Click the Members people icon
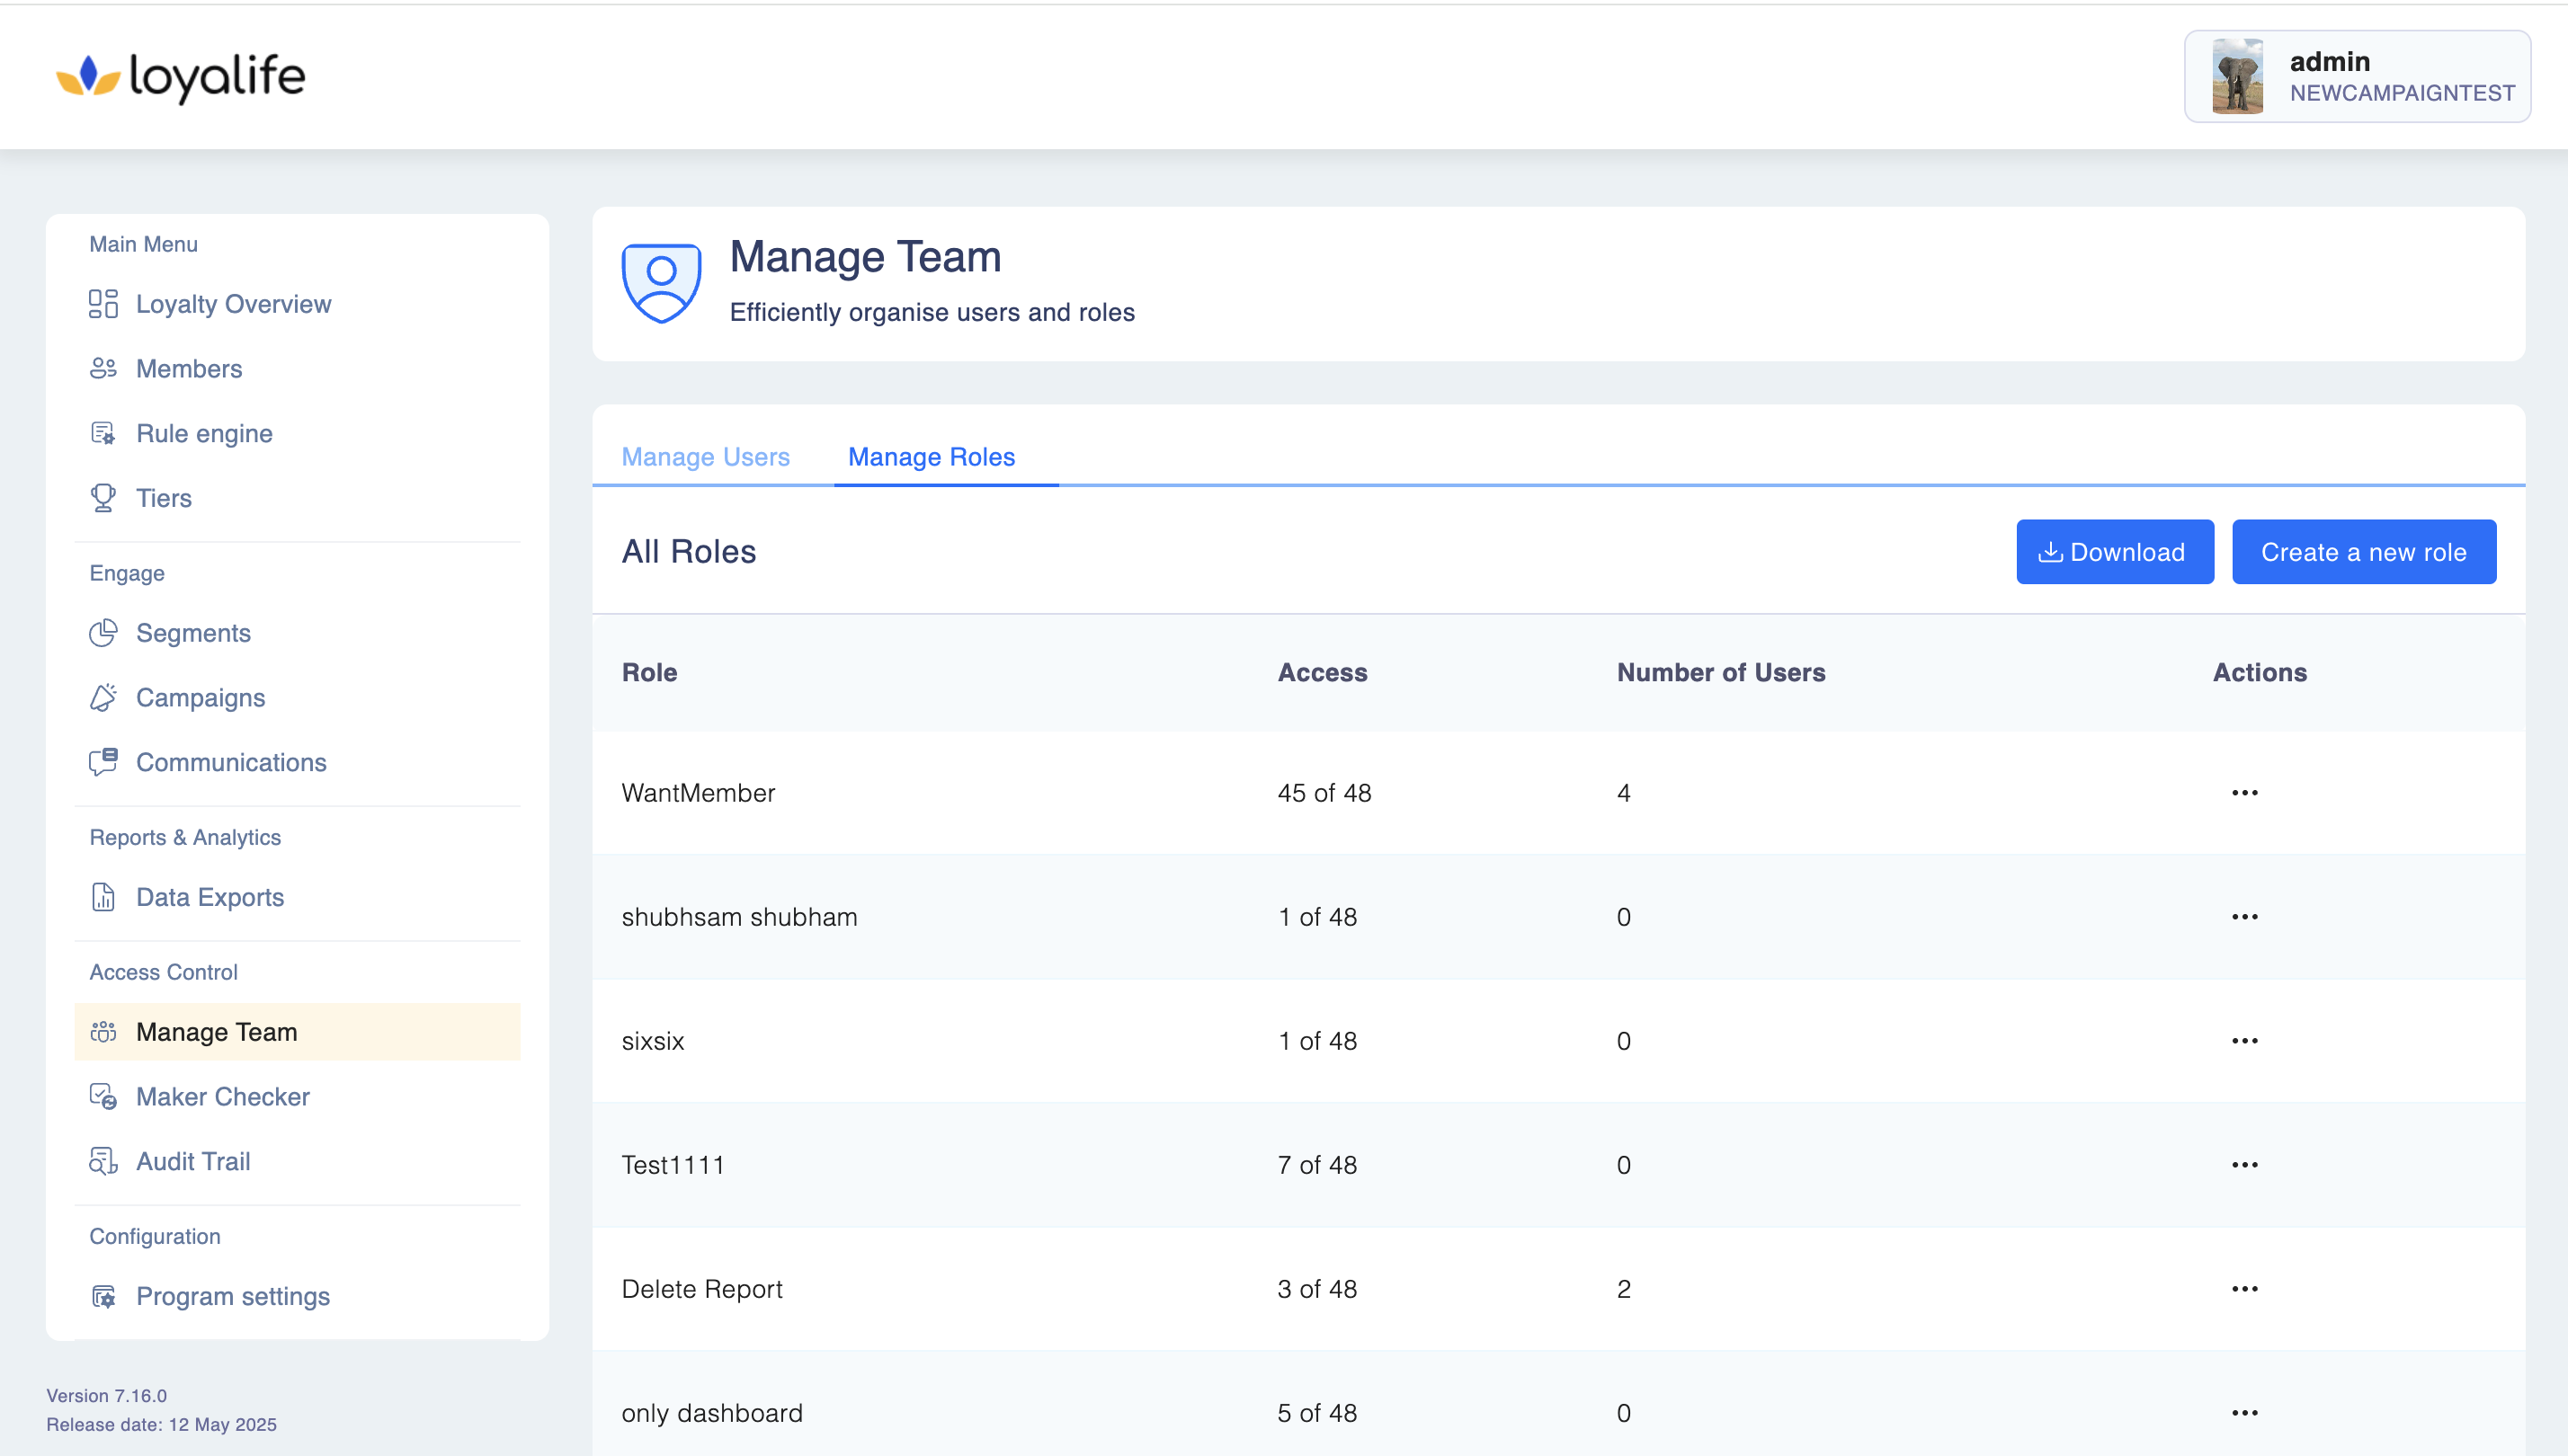 click(x=103, y=368)
